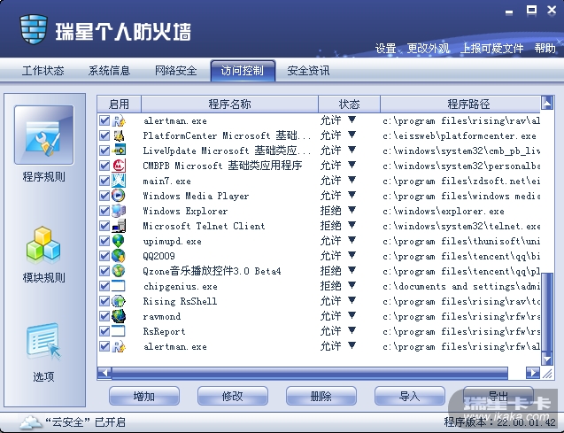Click the cloud security status icon
This screenshot has height=433, width=564.
tap(30, 421)
